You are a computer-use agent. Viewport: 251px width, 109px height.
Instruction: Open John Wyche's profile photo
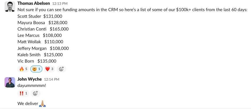[x=10, y=82]
